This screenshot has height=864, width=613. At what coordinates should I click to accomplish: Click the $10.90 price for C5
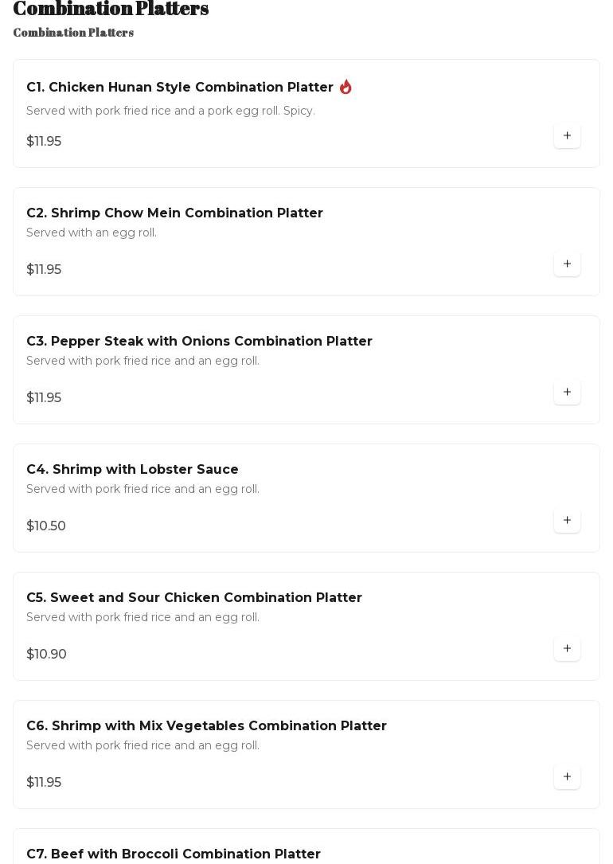click(x=46, y=654)
